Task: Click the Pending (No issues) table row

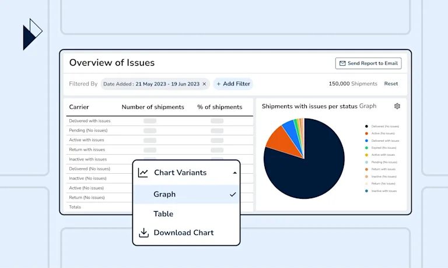Action: [x=159, y=130]
